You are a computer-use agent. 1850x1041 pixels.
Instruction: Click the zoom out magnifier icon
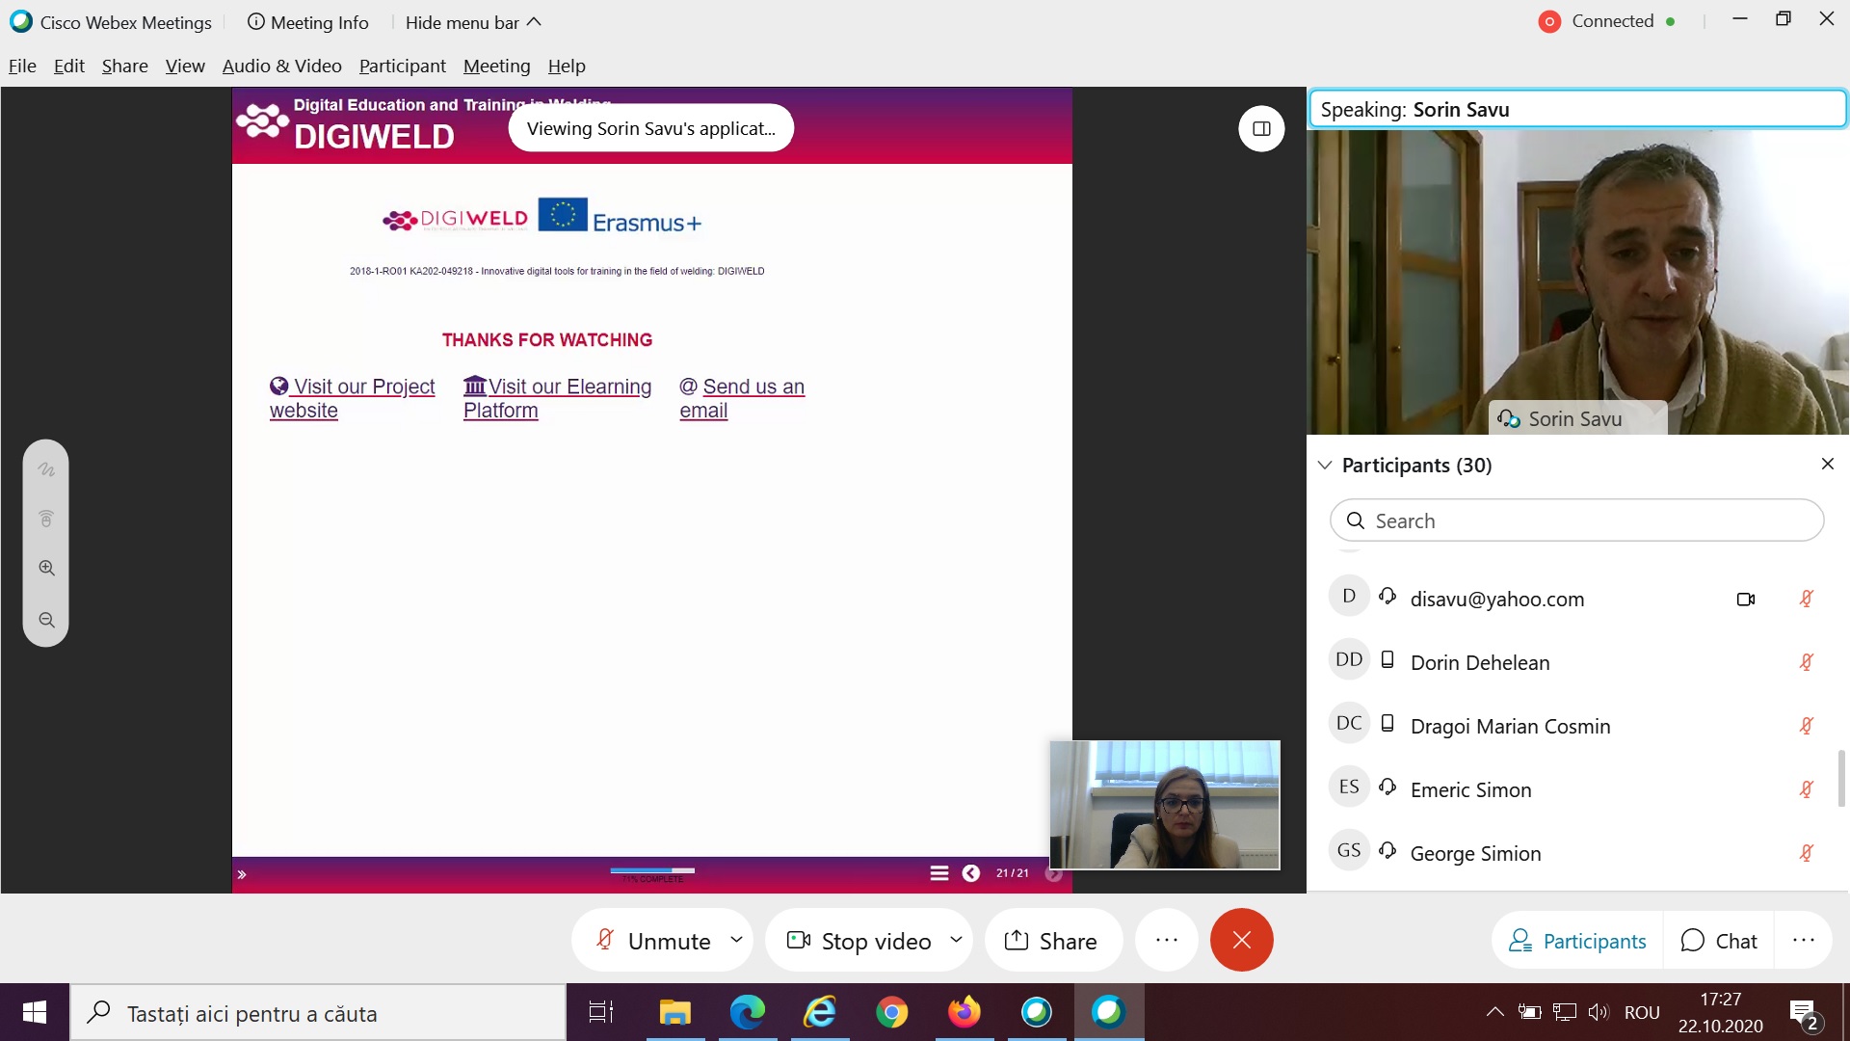(x=46, y=621)
